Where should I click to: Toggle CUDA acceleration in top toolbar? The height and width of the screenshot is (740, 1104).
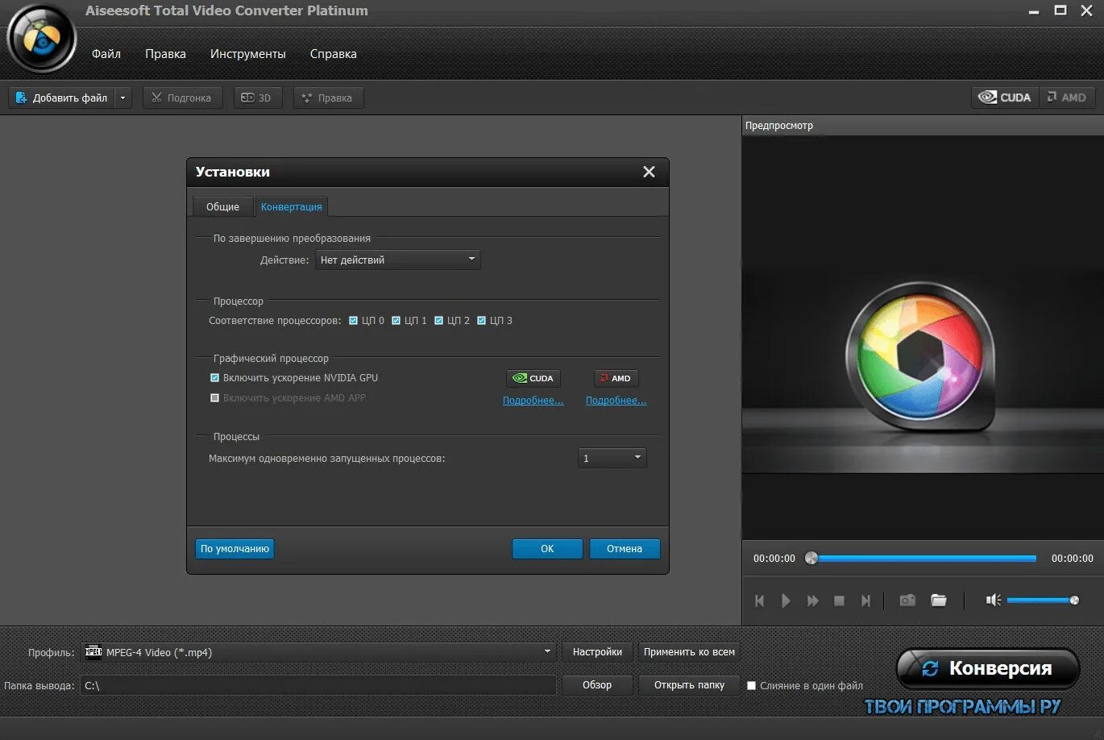[1005, 98]
